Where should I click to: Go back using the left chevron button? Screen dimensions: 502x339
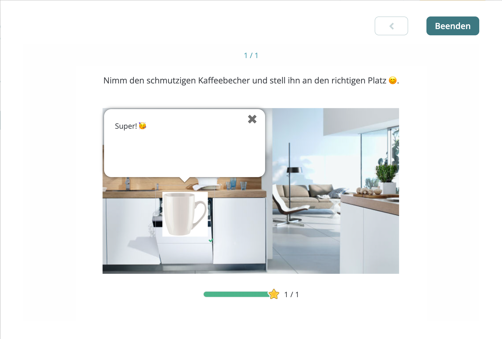[391, 26]
